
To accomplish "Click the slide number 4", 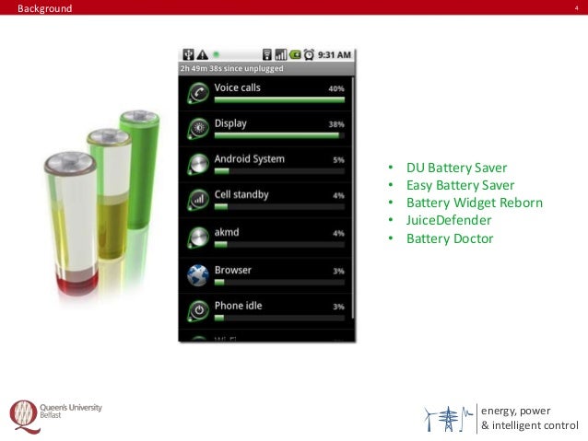I will tap(576, 8).
